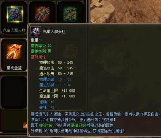This screenshot has width=161, height=138.
Task: Select the glowing 汽车人擎天柱 fashion icon
Action: 15,14
